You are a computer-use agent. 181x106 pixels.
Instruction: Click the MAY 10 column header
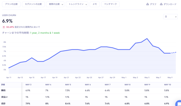(168, 85)
